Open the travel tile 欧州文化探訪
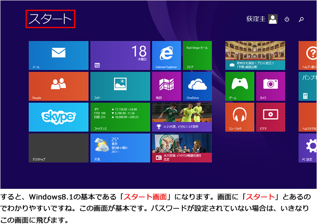The height and width of the screenshot is (224, 317). [x=255, y=55]
